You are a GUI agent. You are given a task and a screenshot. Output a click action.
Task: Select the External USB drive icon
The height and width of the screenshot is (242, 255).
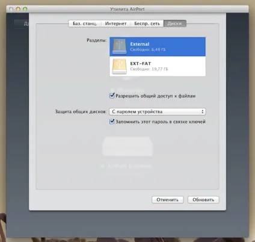click(120, 46)
